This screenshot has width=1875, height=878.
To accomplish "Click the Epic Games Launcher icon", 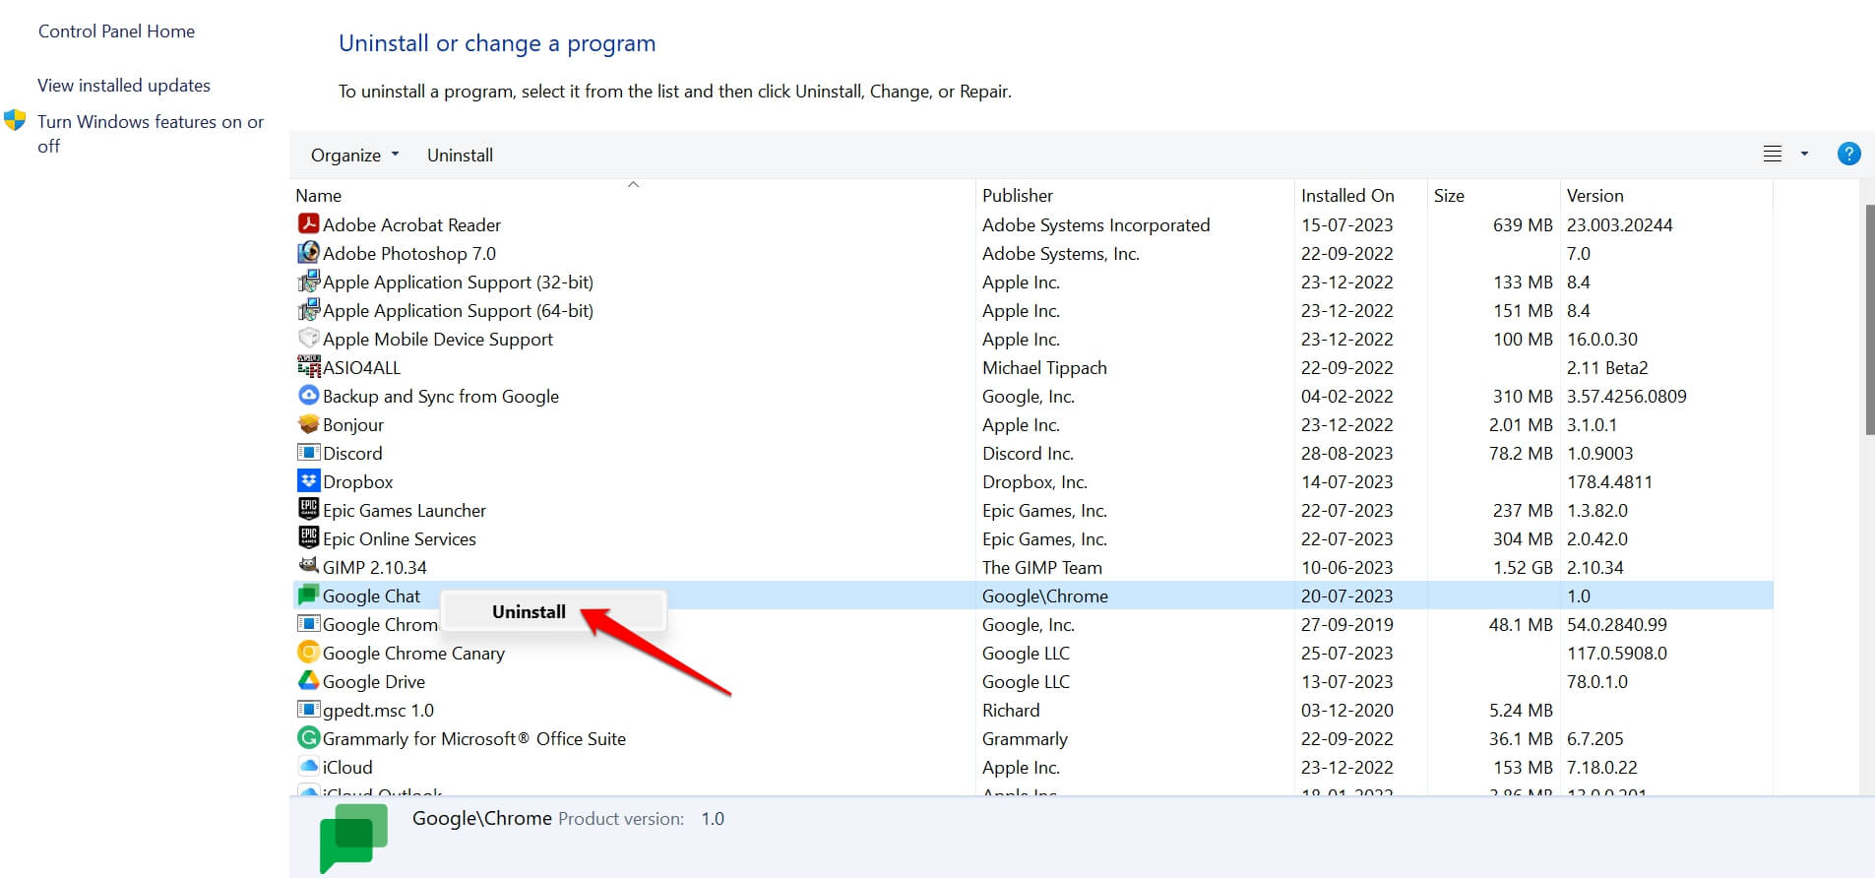I will coord(308,510).
